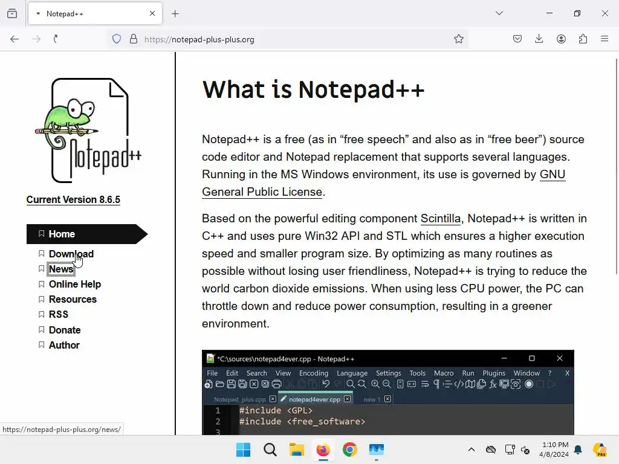The width and height of the screenshot is (619, 464).
Task: Close the Notepad++ browser tab
Action: pyautogui.click(x=152, y=13)
